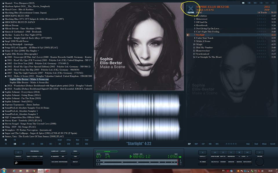Click the Eject button above STOP A. C.
The height and width of the screenshot is (173, 278).
coord(202,152)
